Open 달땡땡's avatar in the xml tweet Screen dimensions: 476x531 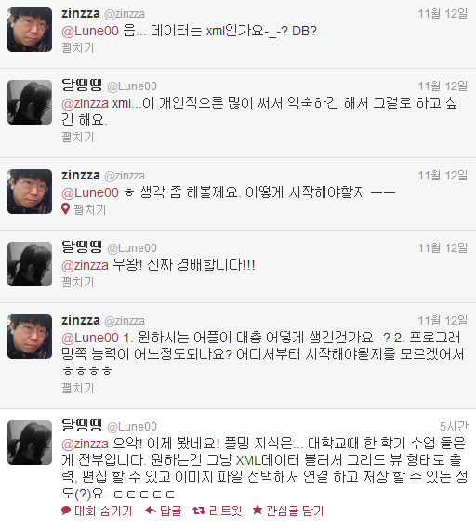[x=30, y=102]
